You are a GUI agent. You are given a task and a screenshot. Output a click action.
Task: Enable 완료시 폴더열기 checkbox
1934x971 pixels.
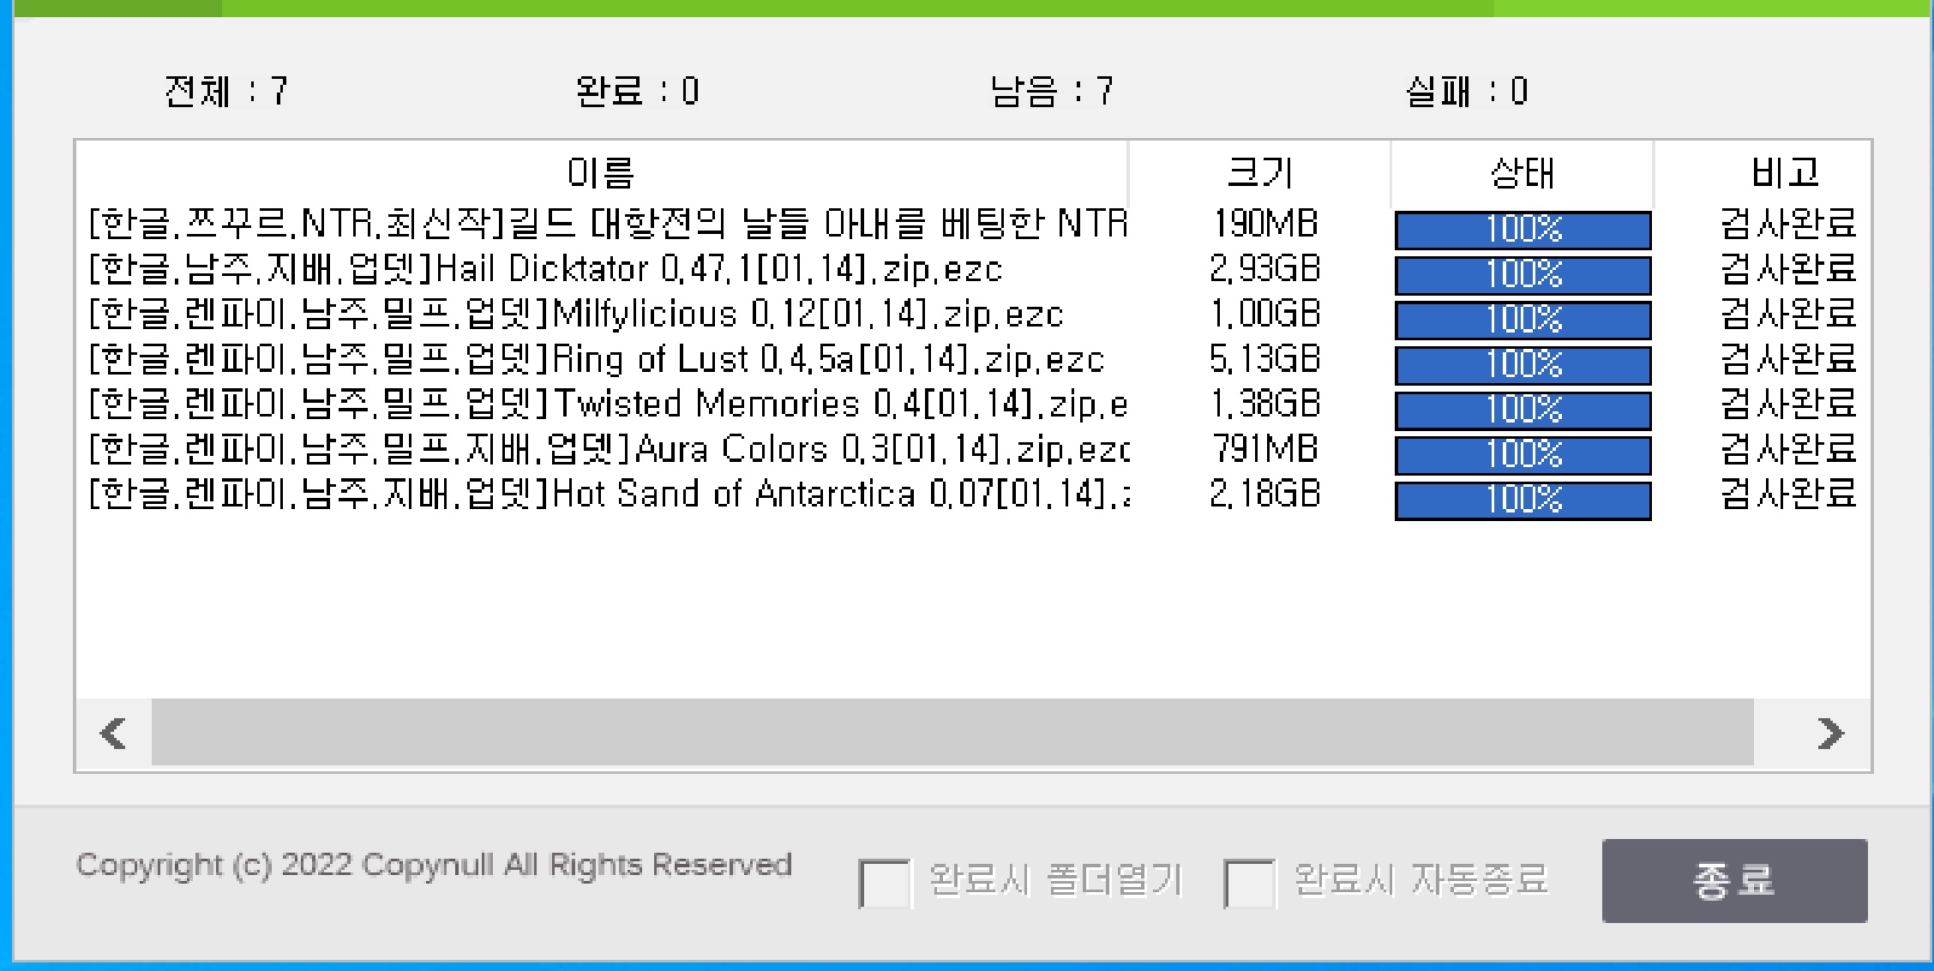point(884,882)
